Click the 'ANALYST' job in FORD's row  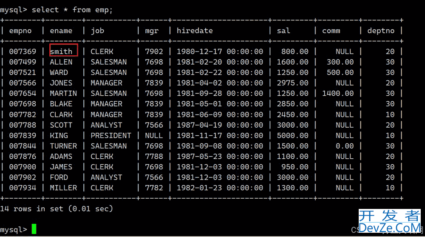tap(106, 177)
